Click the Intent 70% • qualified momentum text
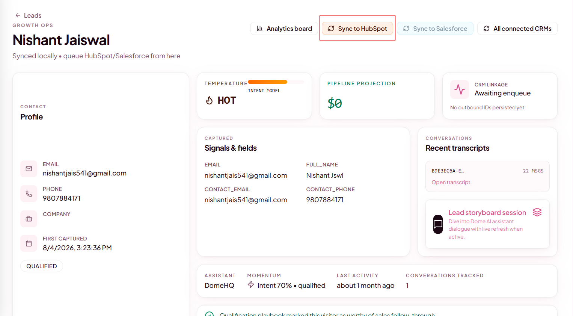The image size is (573, 316). (291, 286)
